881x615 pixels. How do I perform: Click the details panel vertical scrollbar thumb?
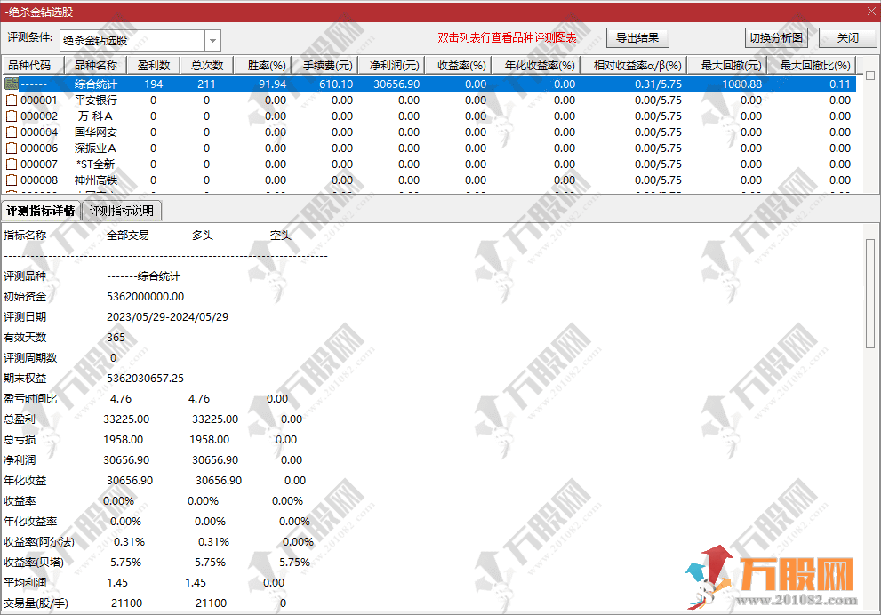(x=870, y=293)
